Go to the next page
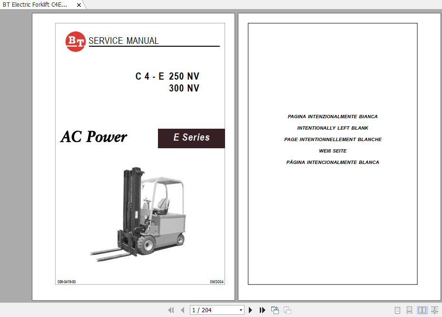 (250, 310)
